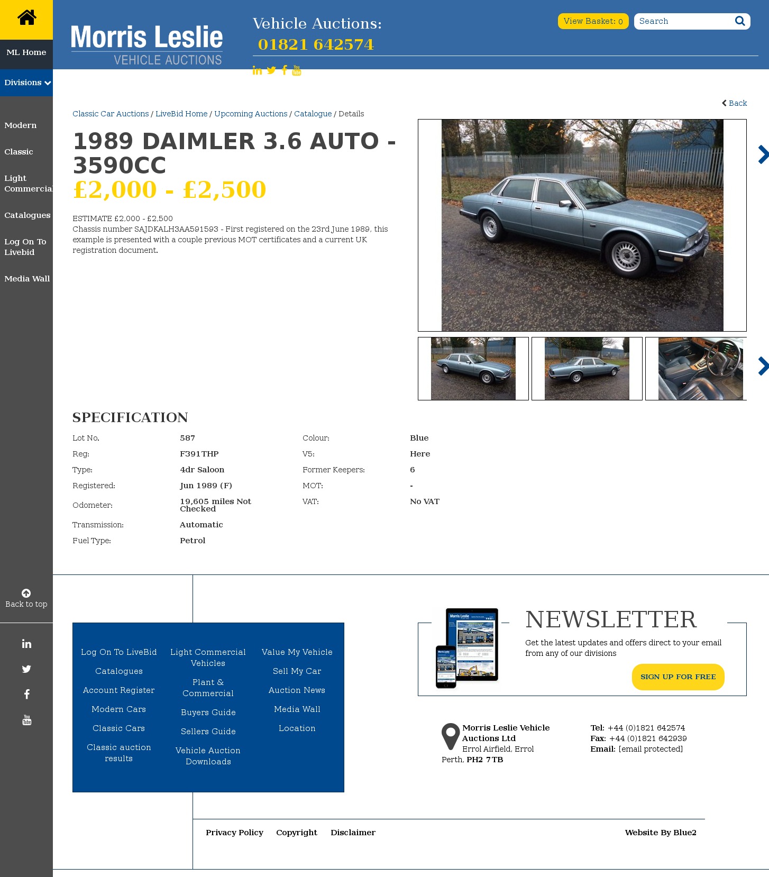Click the email protected link
This screenshot has height=877, width=769.
tap(651, 749)
